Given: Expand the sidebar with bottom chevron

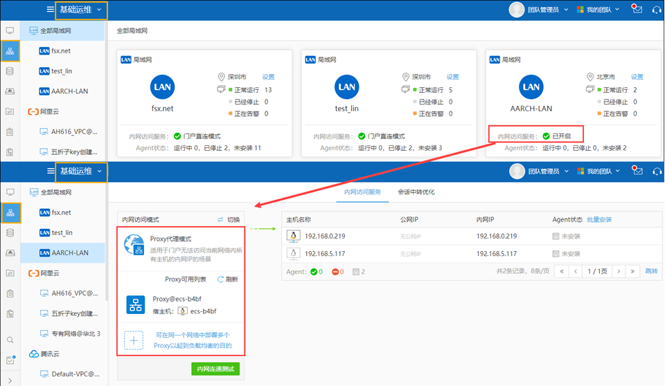Looking at the screenshot, I should coord(10,380).
